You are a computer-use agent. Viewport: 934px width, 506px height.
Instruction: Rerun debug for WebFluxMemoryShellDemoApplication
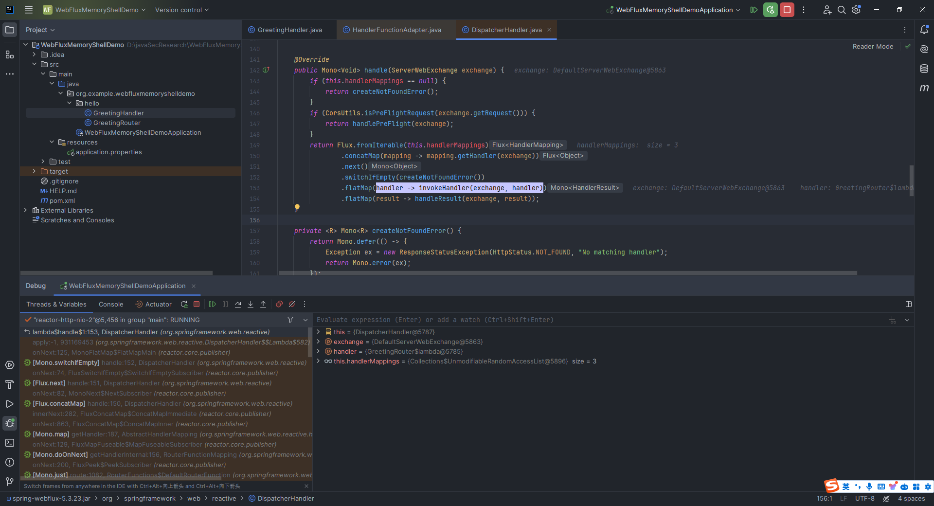point(770,10)
